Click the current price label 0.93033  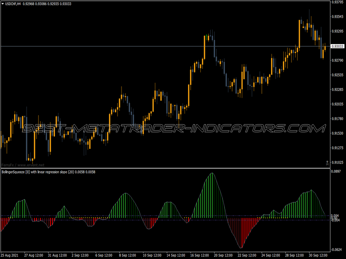[338, 46]
